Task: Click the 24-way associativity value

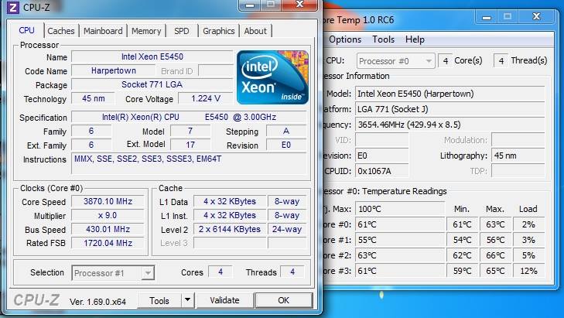Action: click(x=287, y=229)
